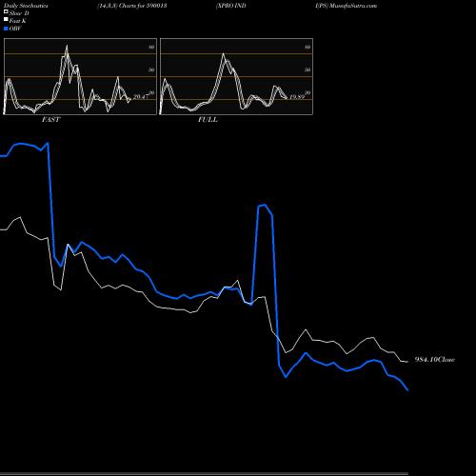Viewport: 476px width, 476px height.
Task: Click the tall blue OBV spike peak
Action: [x=264, y=205]
